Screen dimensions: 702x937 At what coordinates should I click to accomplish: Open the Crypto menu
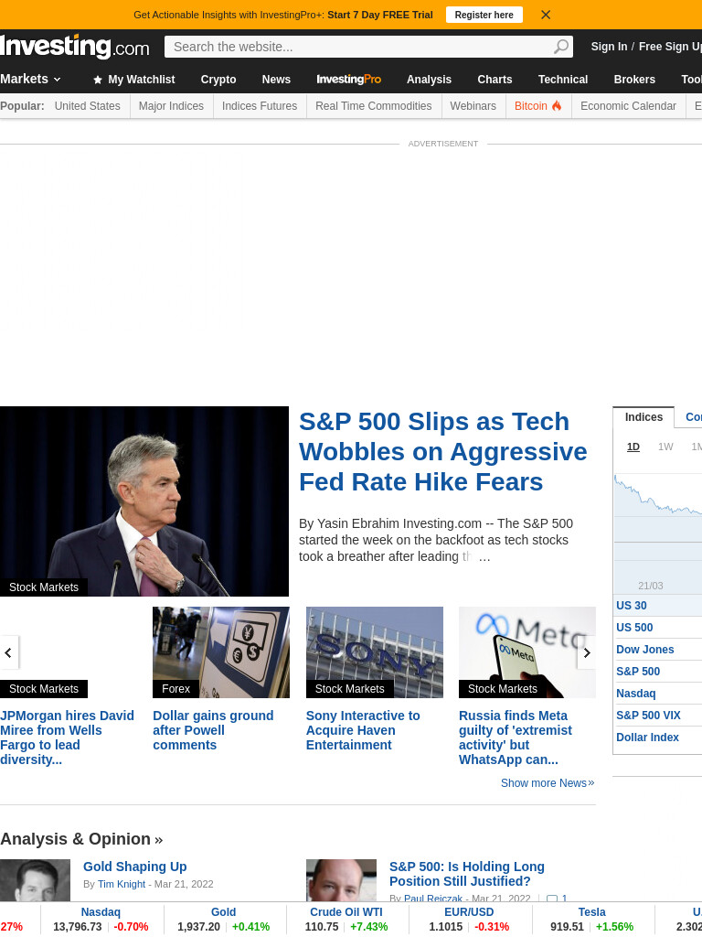tap(218, 80)
